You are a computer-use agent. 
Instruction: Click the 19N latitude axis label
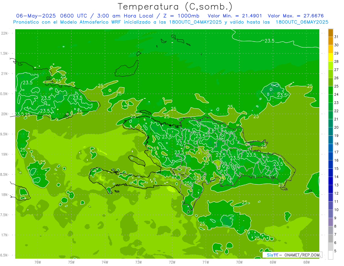click(5, 154)
